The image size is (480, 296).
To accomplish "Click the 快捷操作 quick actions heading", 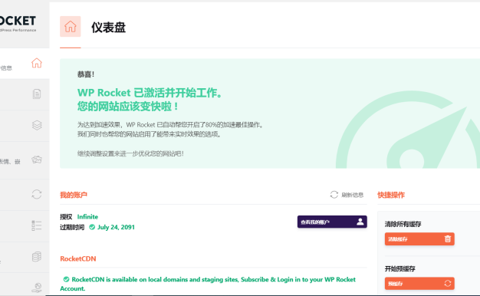I will tap(391, 195).
